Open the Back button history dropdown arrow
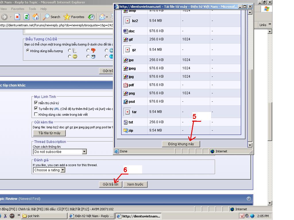This screenshot has width=294, height=220. click(x=11, y=17)
